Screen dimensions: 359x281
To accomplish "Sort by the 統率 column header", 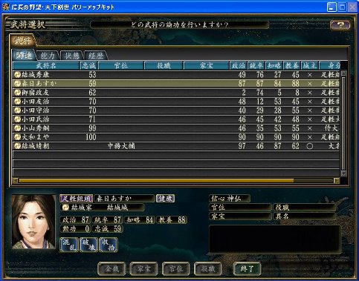I will click(256, 66).
